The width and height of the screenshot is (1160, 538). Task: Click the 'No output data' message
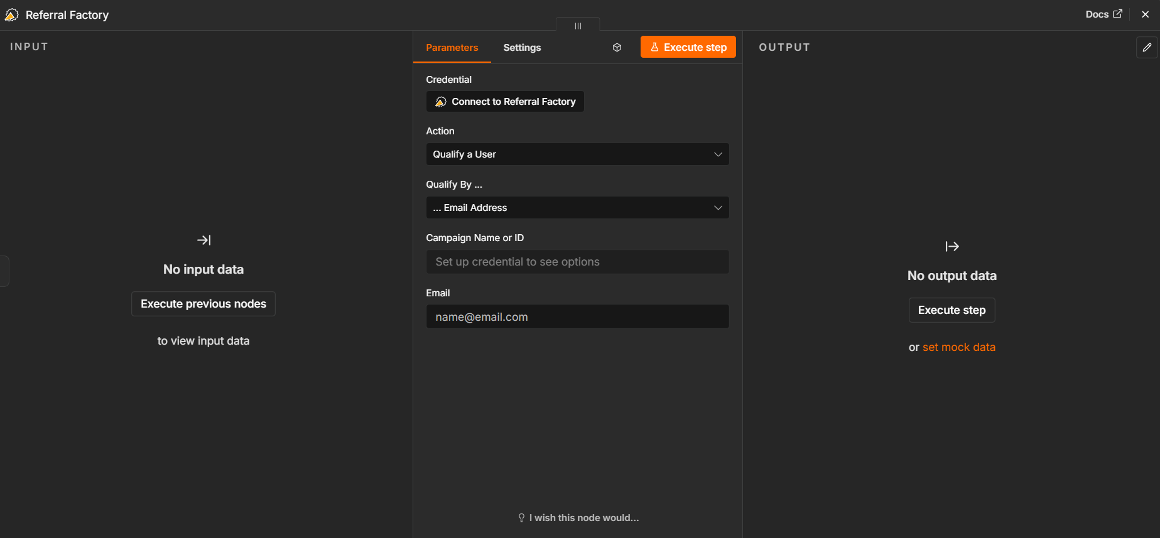click(952, 276)
